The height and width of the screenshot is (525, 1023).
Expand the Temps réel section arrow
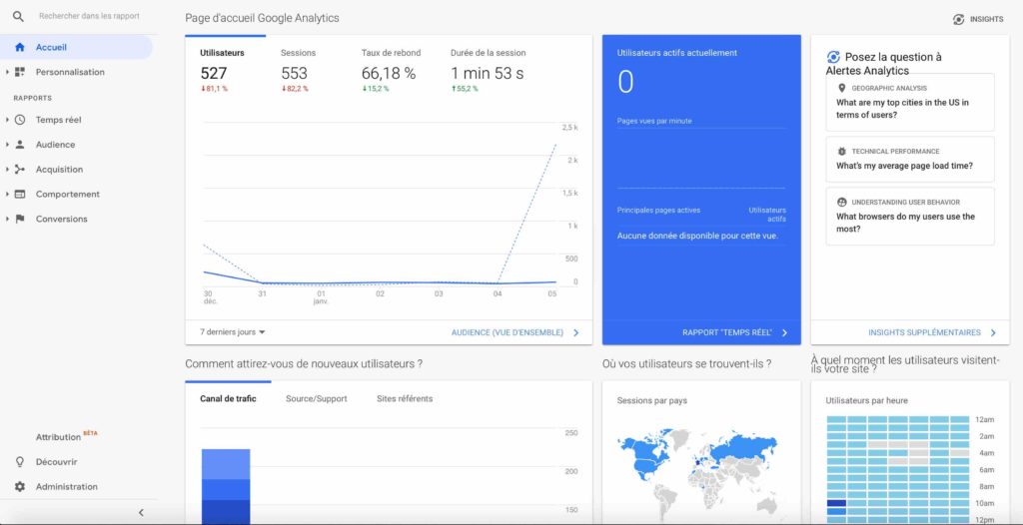tap(7, 120)
